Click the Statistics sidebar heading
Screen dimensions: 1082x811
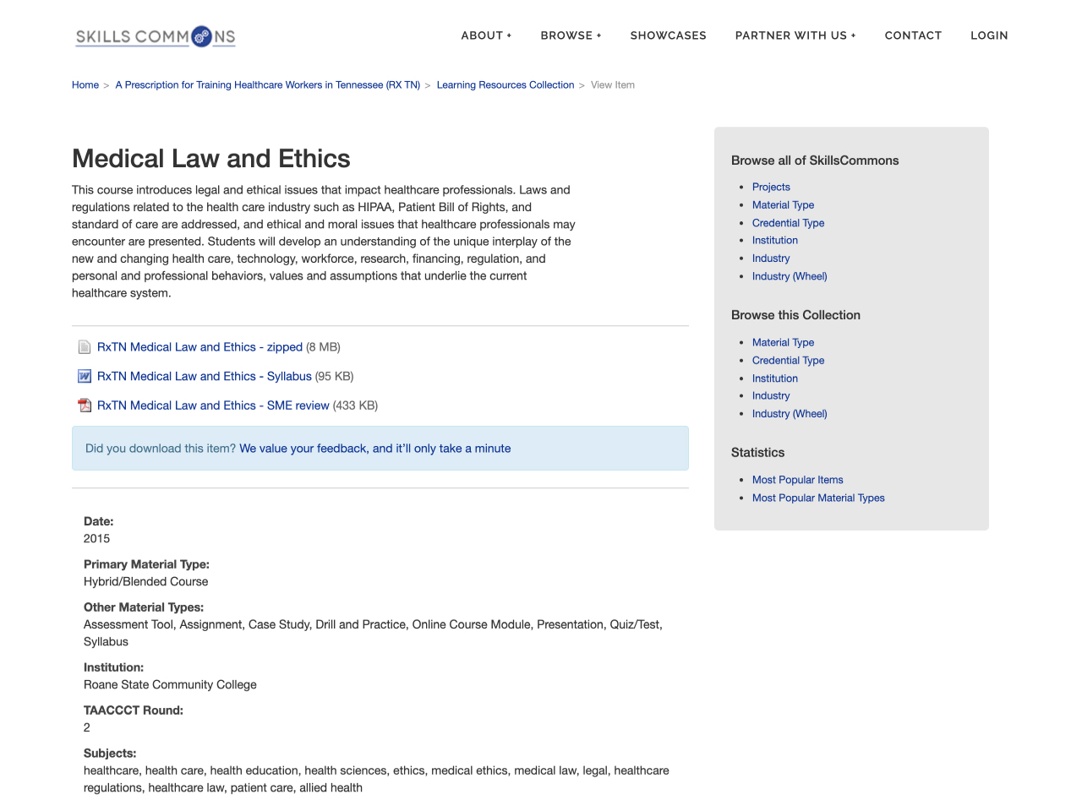pos(757,453)
